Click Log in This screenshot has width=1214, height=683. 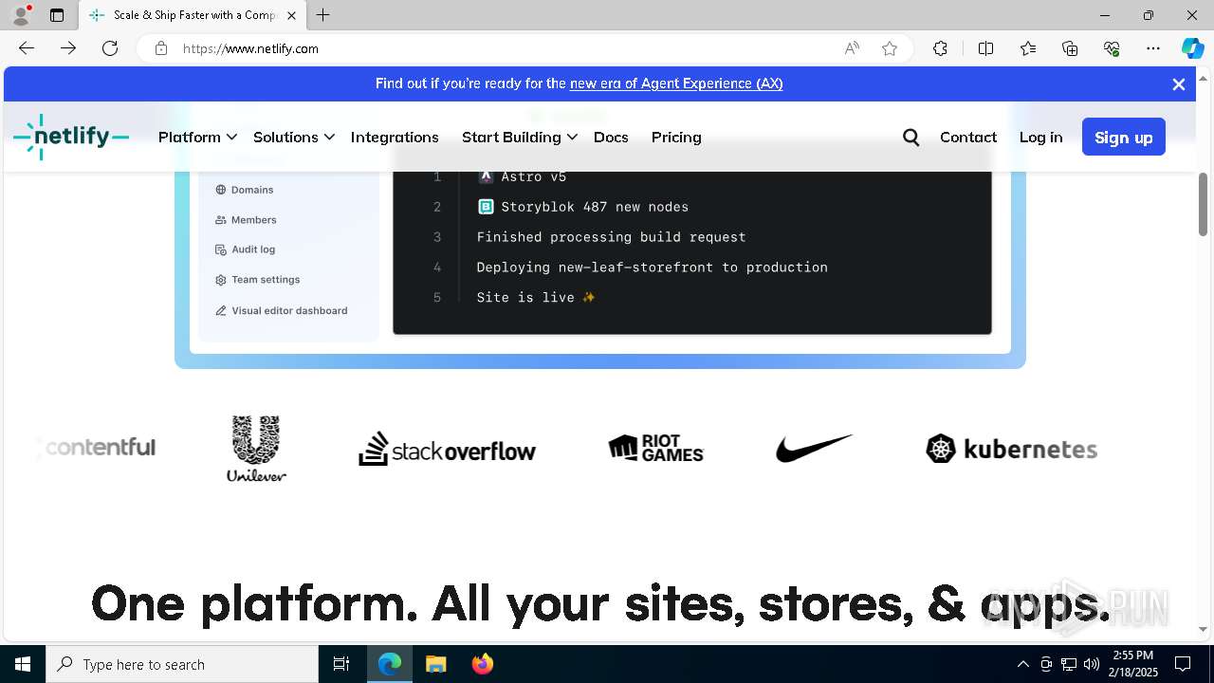1040,138
